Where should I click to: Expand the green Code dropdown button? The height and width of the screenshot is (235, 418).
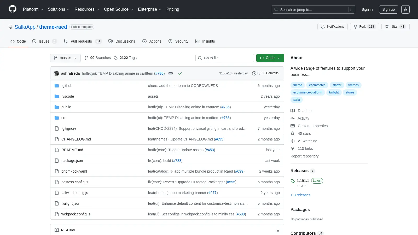[270, 58]
